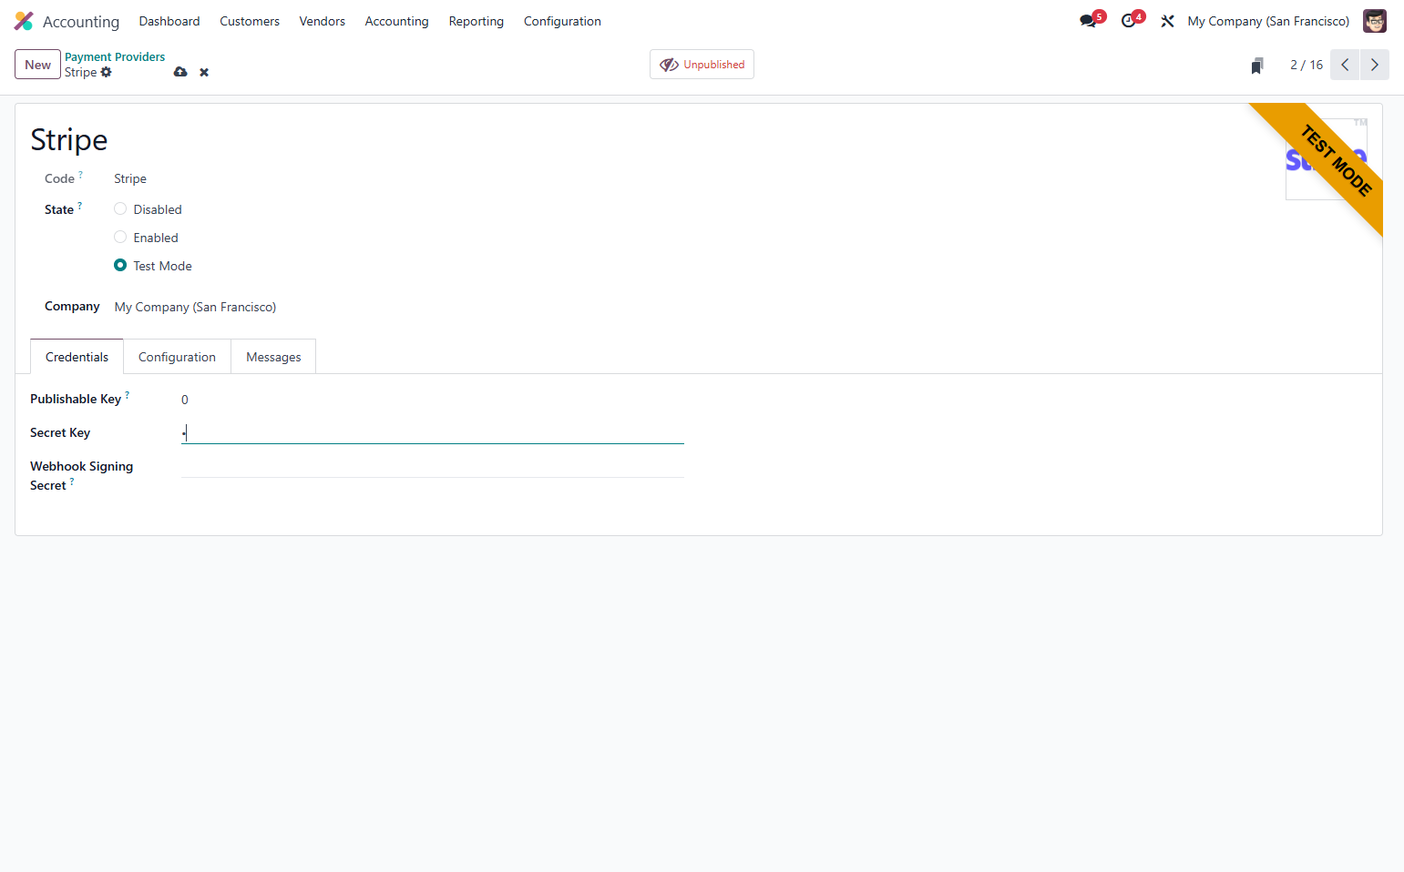The width and height of the screenshot is (1404, 872).
Task: Click the Secret Key input field
Action: [x=433, y=432]
